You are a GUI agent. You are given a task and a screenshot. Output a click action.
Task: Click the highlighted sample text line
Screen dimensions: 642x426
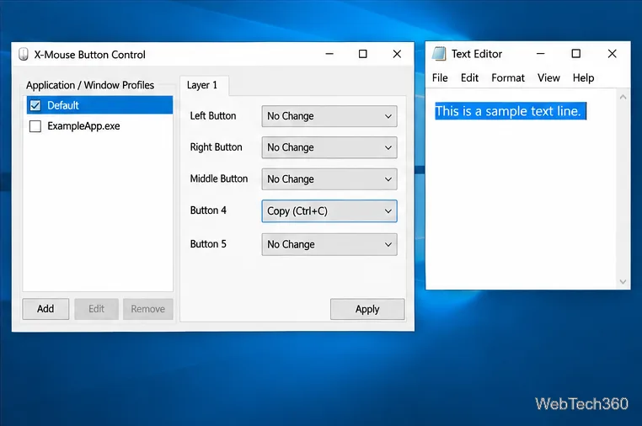(x=511, y=111)
